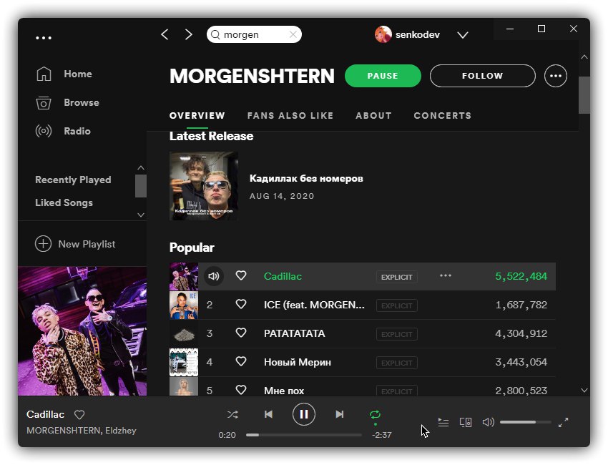Screen dimensions: 608x465
Task: Enter full screen mode
Action: tap(563, 422)
